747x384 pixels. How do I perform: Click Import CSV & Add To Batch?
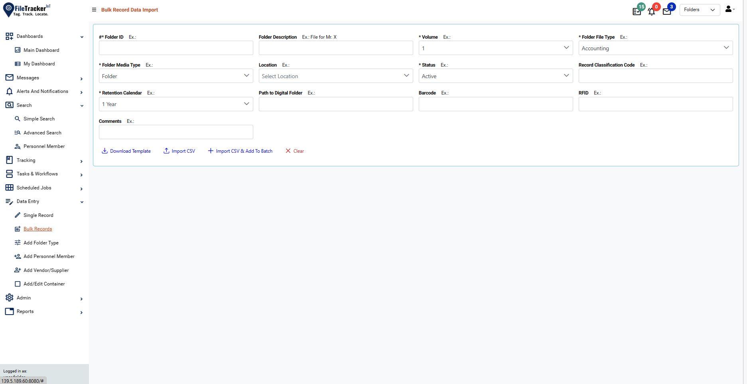[x=240, y=151]
